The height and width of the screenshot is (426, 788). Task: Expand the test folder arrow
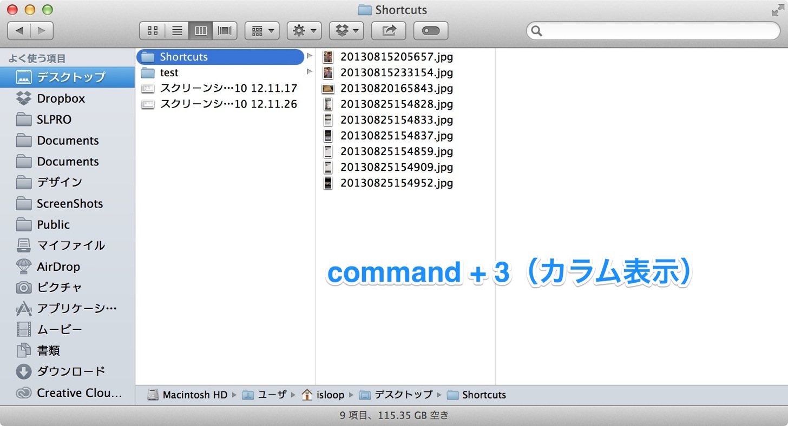click(310, 72)
